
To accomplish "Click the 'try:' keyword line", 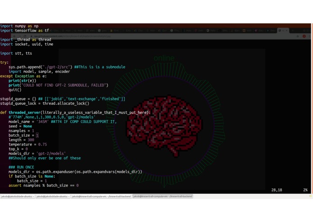I will pyautogui.click(x=5, y=62).
